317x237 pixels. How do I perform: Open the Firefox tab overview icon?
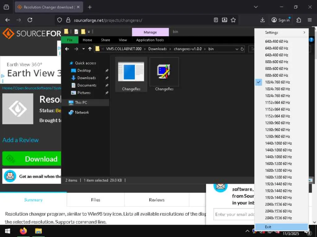6,7
